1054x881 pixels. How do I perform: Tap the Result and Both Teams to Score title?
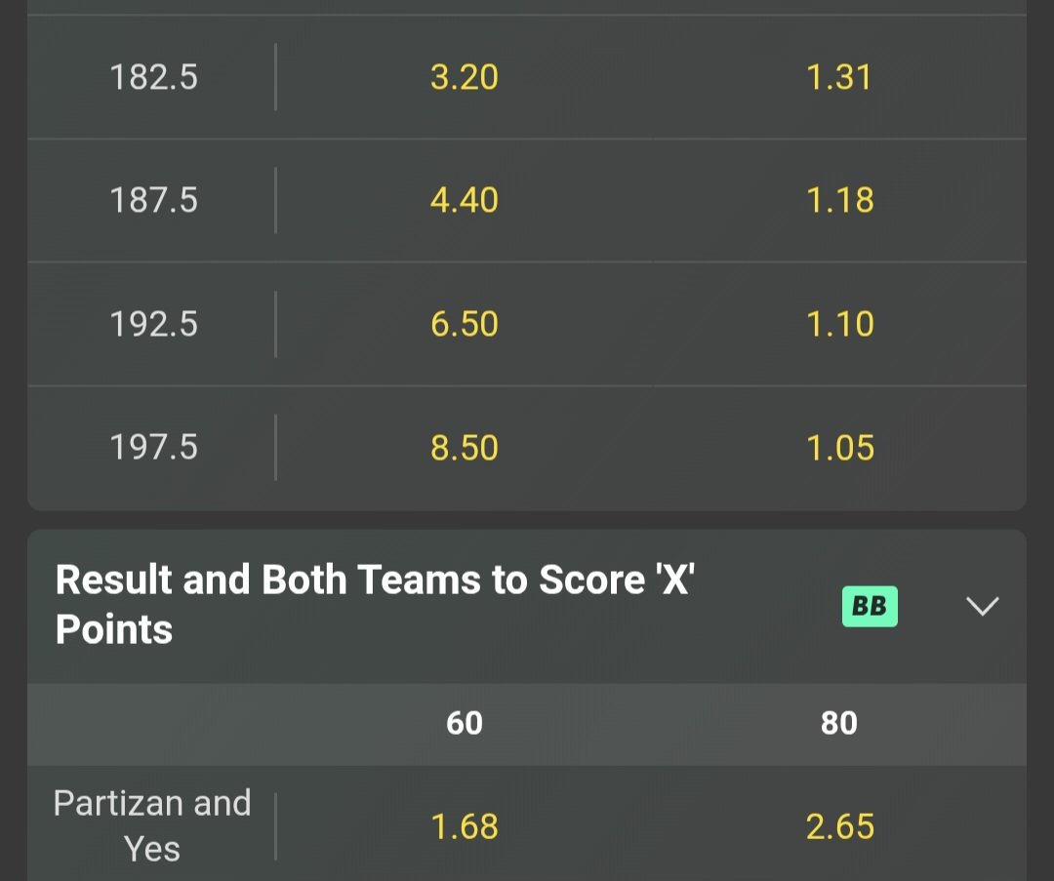coord(375,605)
